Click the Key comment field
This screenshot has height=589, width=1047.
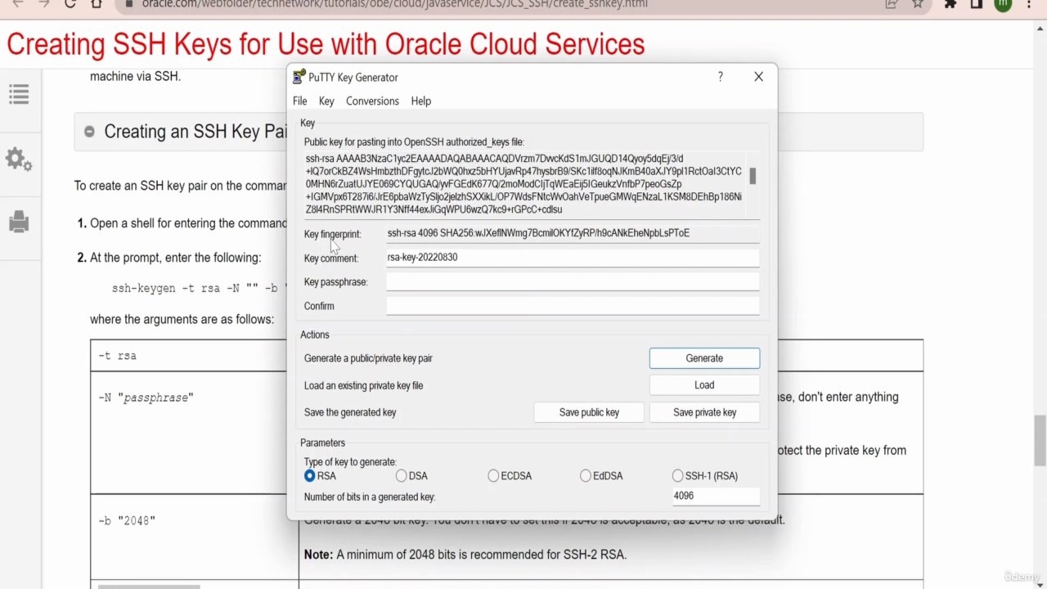(573, 258)
